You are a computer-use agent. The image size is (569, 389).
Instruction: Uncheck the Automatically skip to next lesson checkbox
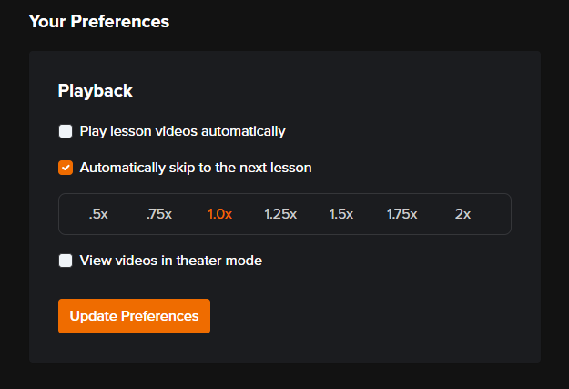coord(66,168)
